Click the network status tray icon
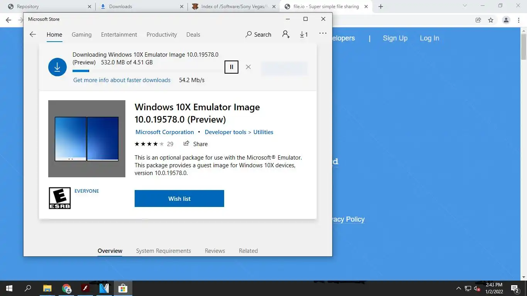This screenshot has height=296, width=527. pos(468,288)
